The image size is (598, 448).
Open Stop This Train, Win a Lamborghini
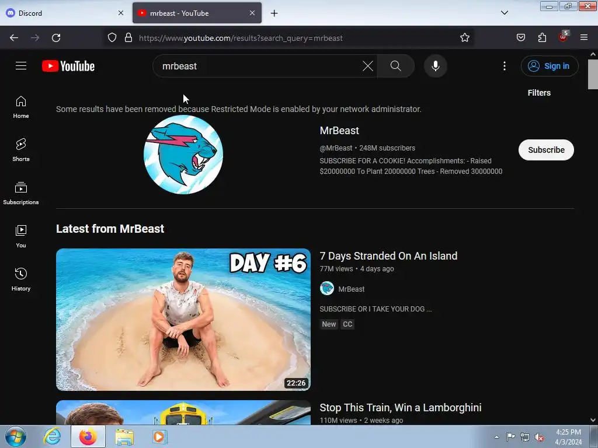pos(401,408)
